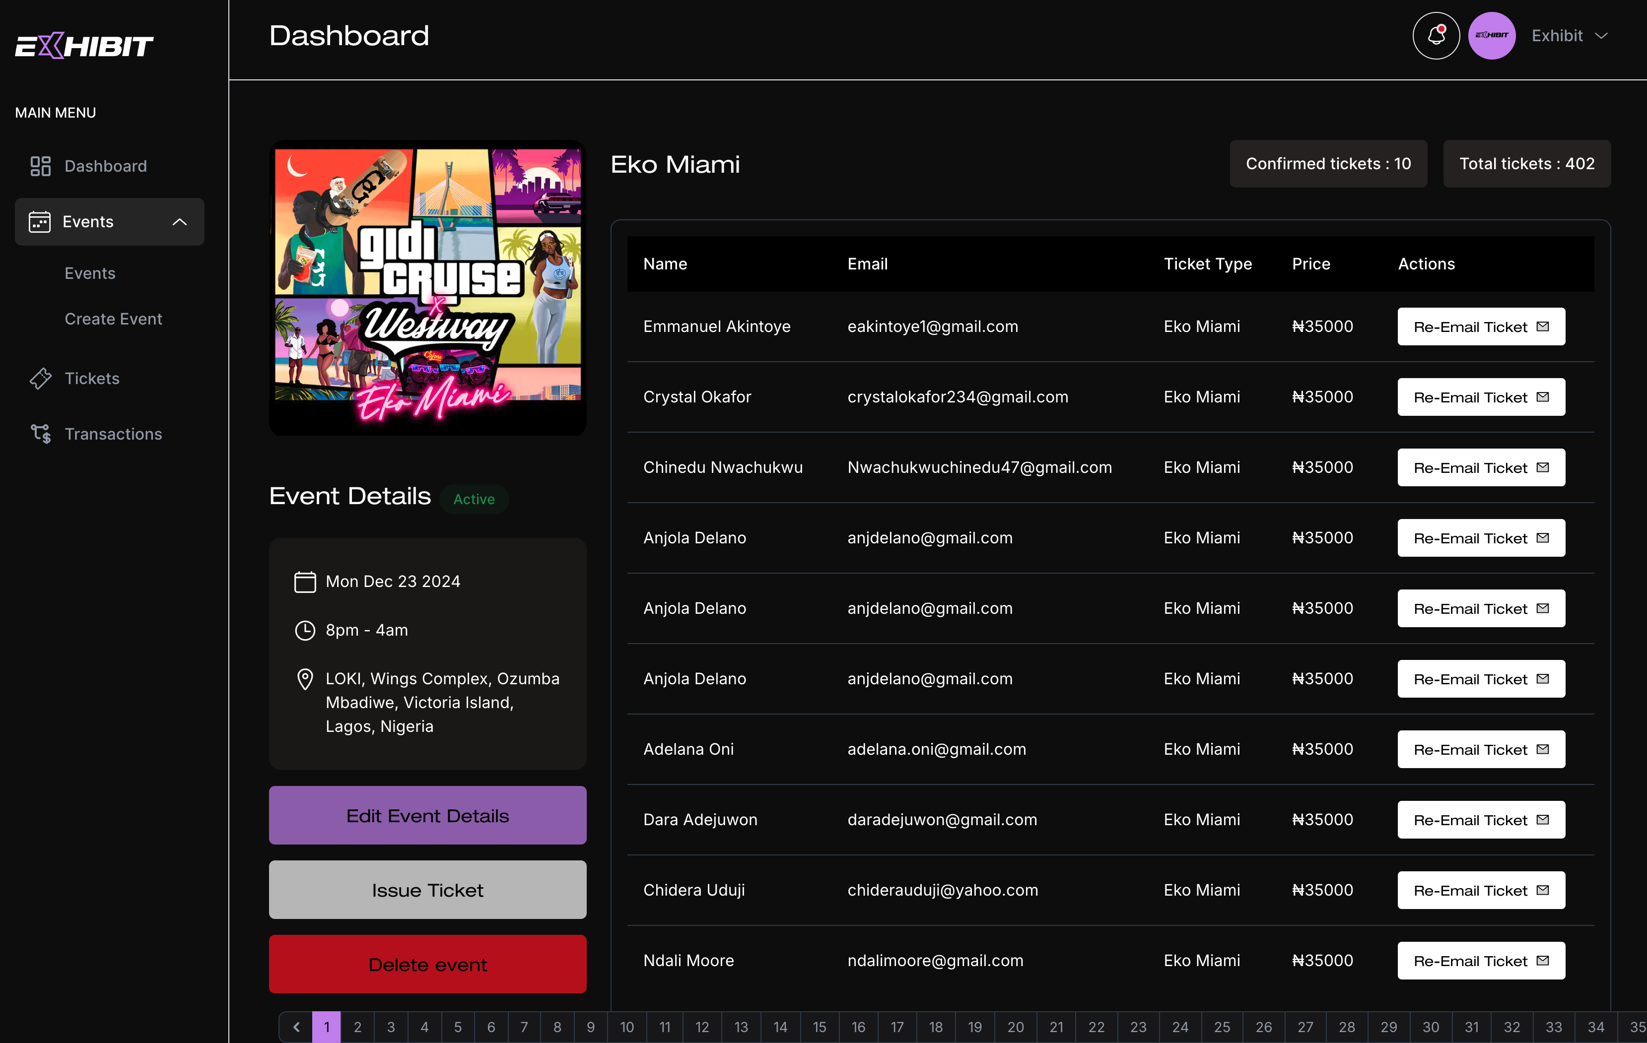Image resolution: width=1647 pixels, height=1043 pixels.
Task: Click the Transactions icon in sidebar
Action: [40, 433]
